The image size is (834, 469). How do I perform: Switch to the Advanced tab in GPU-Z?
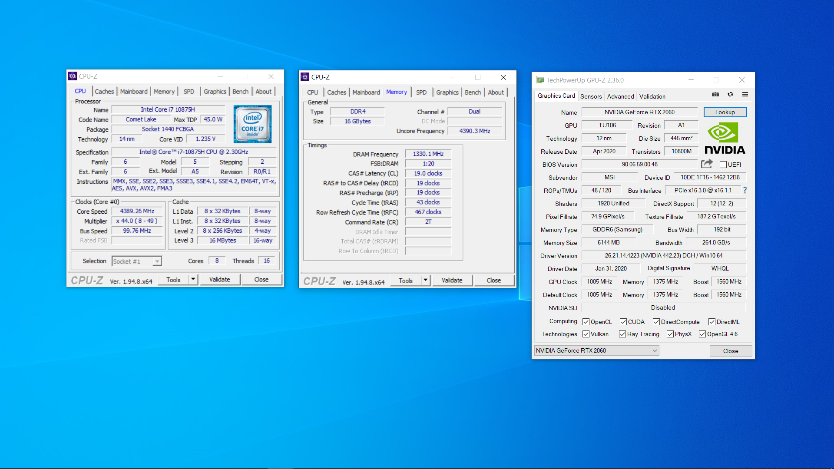click(621, 96)
